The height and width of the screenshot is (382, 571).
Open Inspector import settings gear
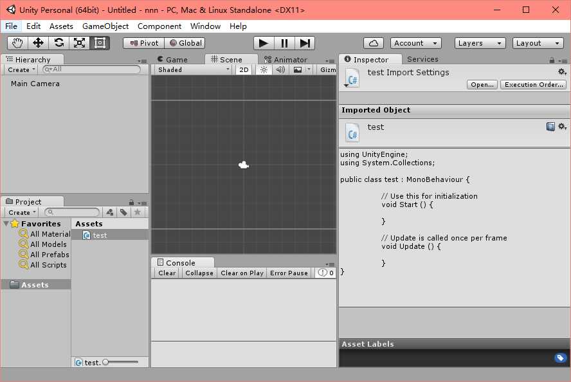pyautogui.click(x=562, y=72)
